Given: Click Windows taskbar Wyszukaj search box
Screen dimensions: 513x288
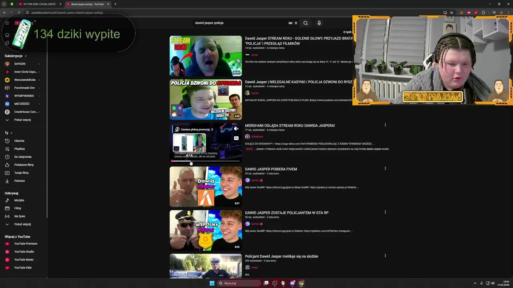Looking at the screenshot, I should coord(239,283).
